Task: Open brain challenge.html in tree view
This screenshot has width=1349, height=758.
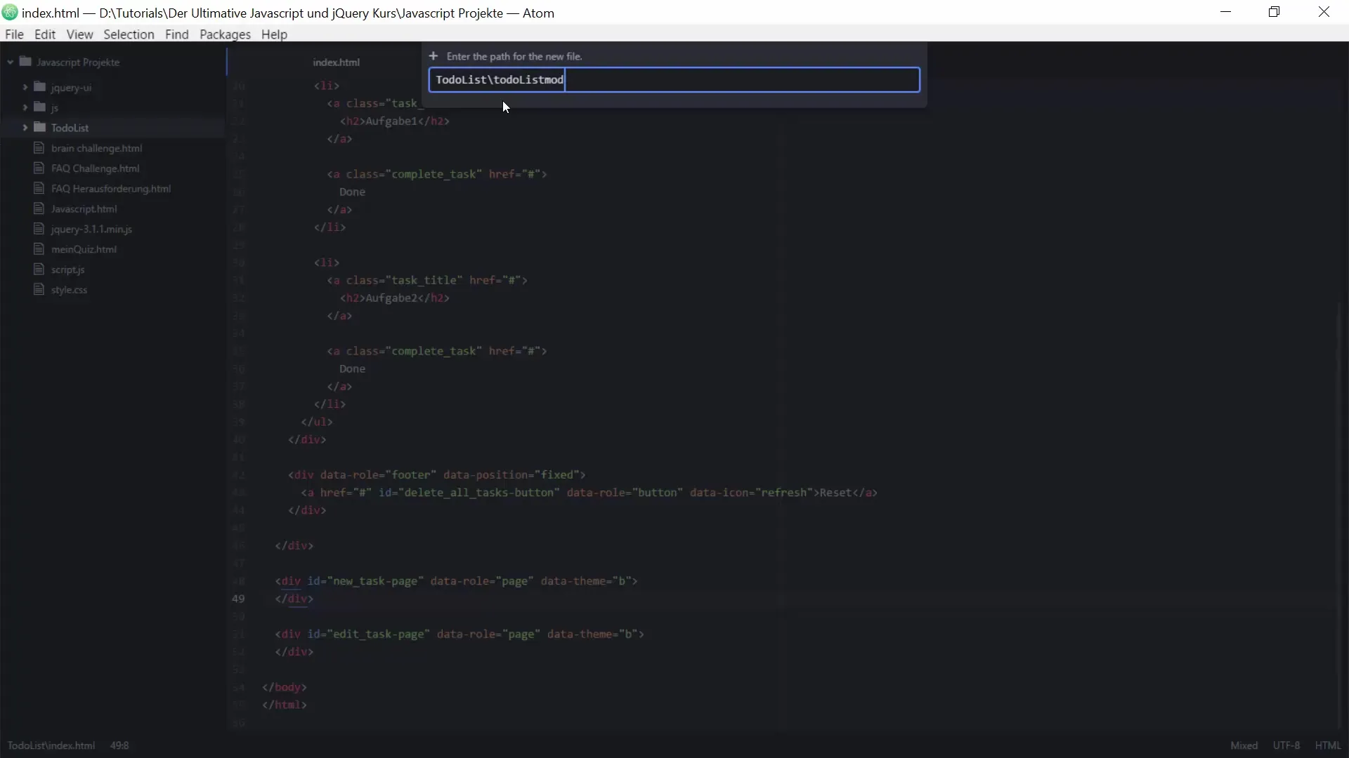Action: tap(96, 148)
